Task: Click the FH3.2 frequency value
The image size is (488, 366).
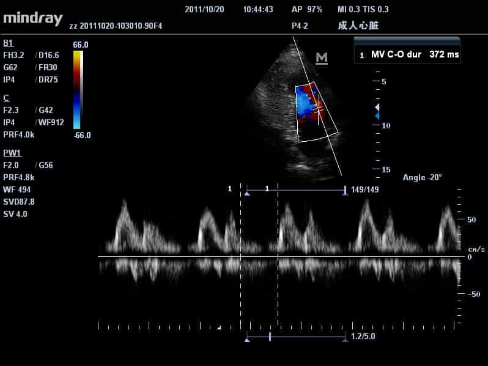Action: [x=13, y=56]
